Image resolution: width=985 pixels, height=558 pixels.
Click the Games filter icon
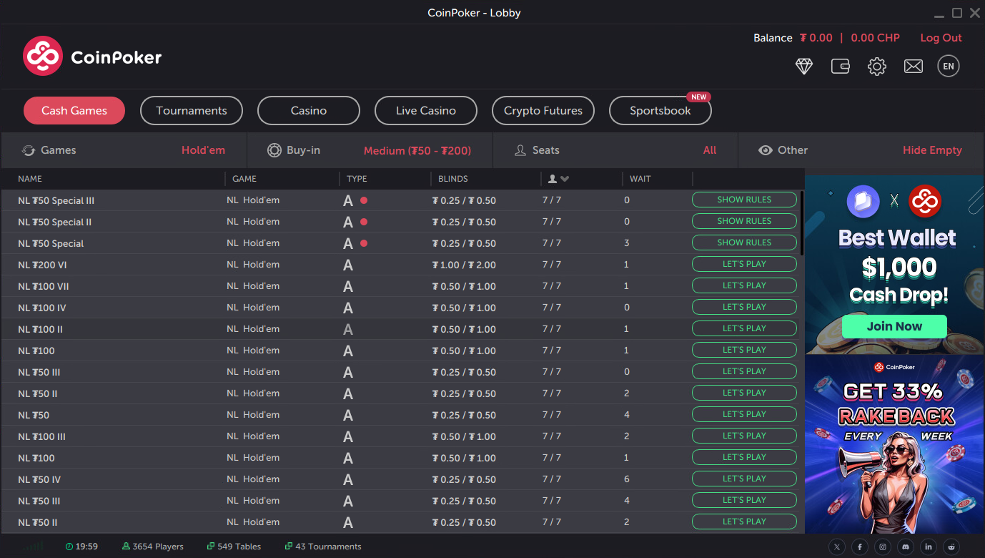coord(29,150)
